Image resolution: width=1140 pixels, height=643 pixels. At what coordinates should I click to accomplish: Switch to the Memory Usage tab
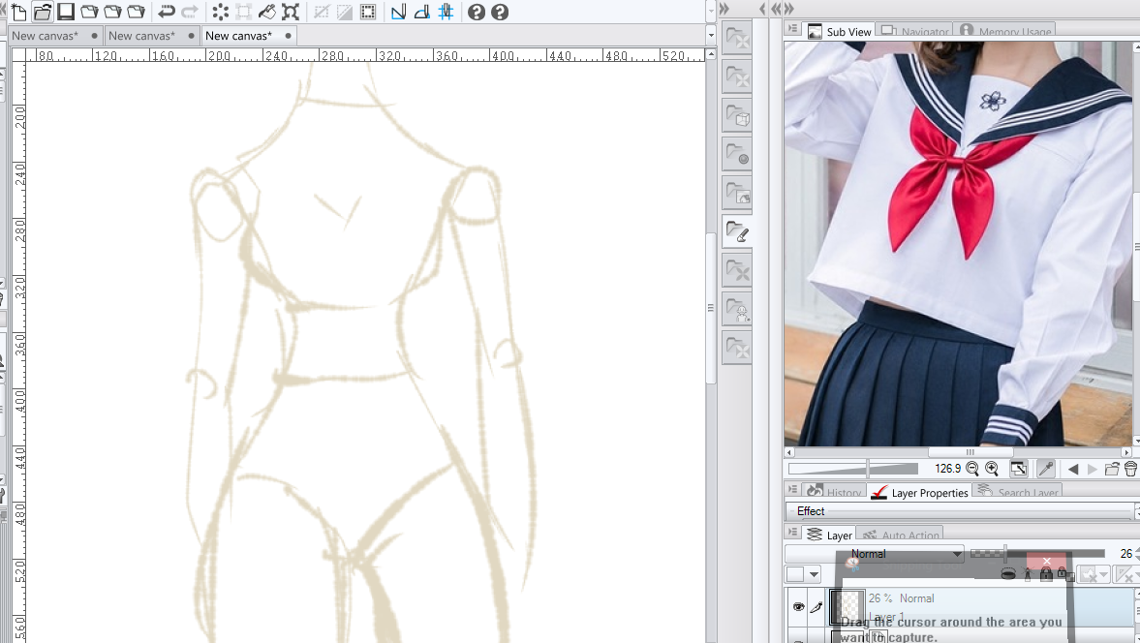pyautogui.click(x=1006, y=31)
